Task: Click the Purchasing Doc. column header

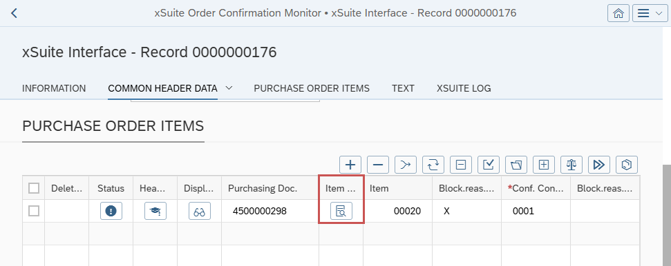Action: click(x=270, y=188)
